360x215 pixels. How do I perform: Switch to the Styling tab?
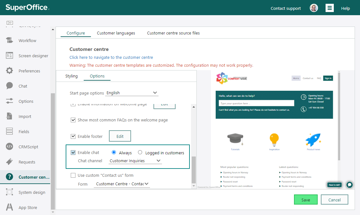[x=71, y=76]
